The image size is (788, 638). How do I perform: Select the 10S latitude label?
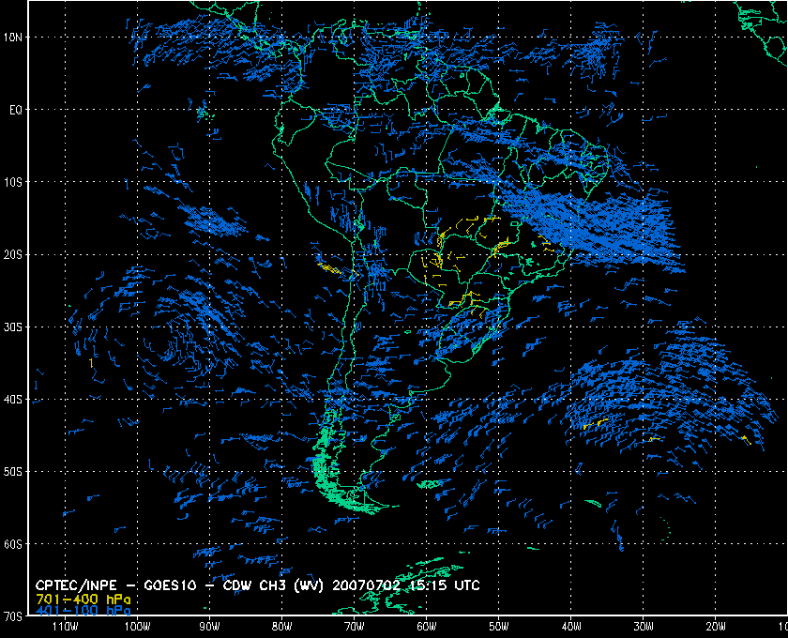(13, 182)
